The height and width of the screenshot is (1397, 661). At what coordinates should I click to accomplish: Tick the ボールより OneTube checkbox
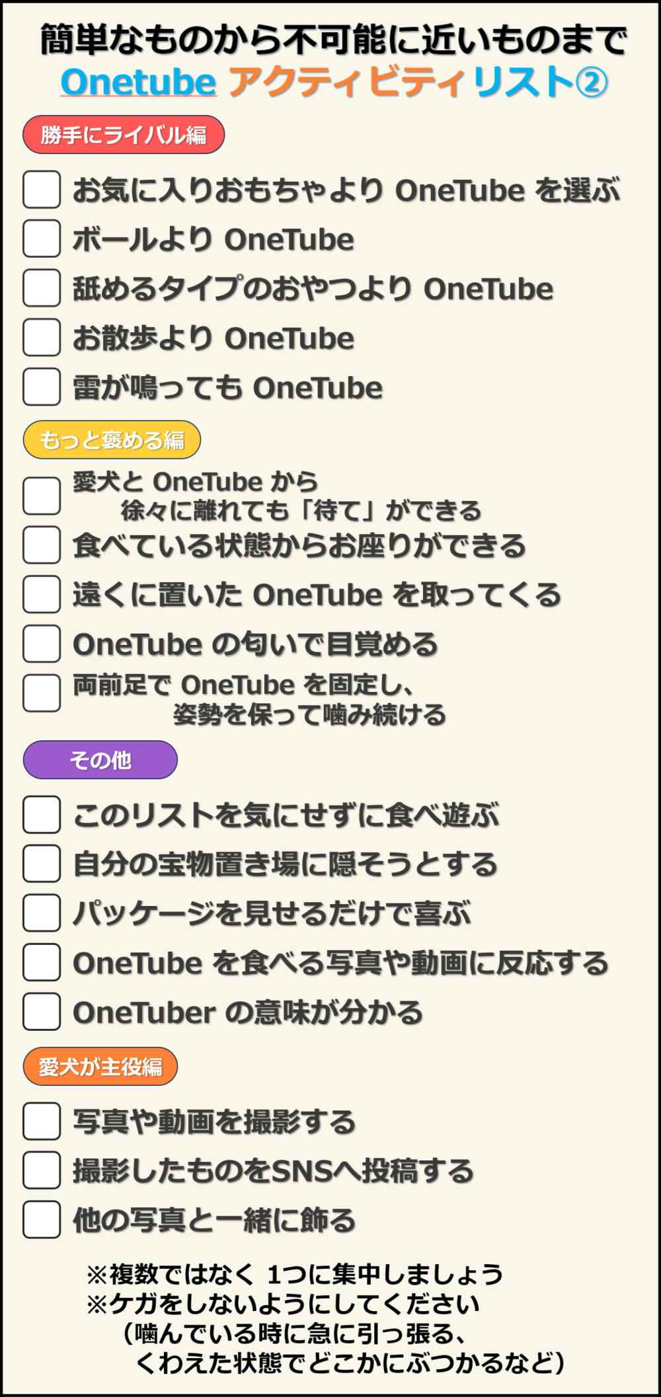(x=42, y=239)
